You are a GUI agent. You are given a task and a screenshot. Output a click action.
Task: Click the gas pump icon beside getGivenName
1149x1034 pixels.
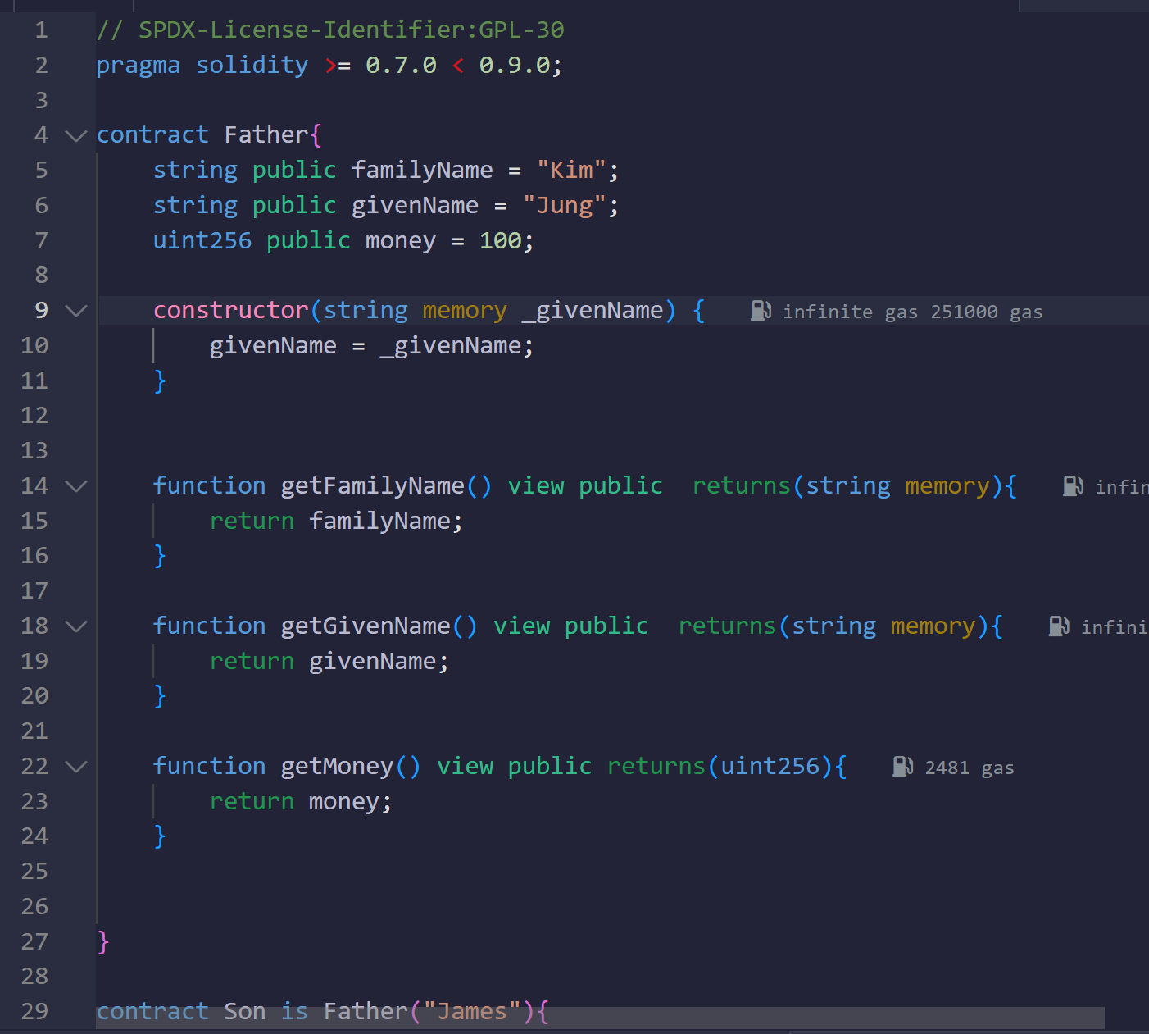click(1059, 626)
